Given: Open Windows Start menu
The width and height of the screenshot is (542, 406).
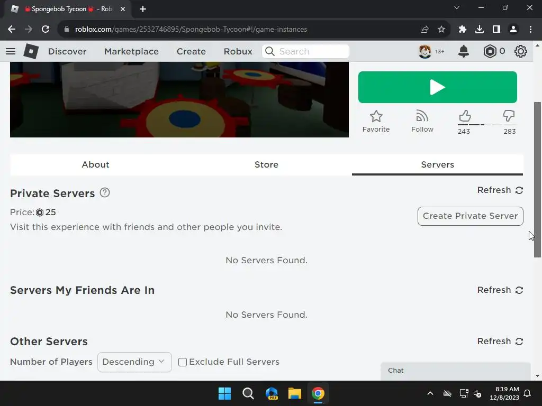Looking at the screenshot, I should pos(224,393).
